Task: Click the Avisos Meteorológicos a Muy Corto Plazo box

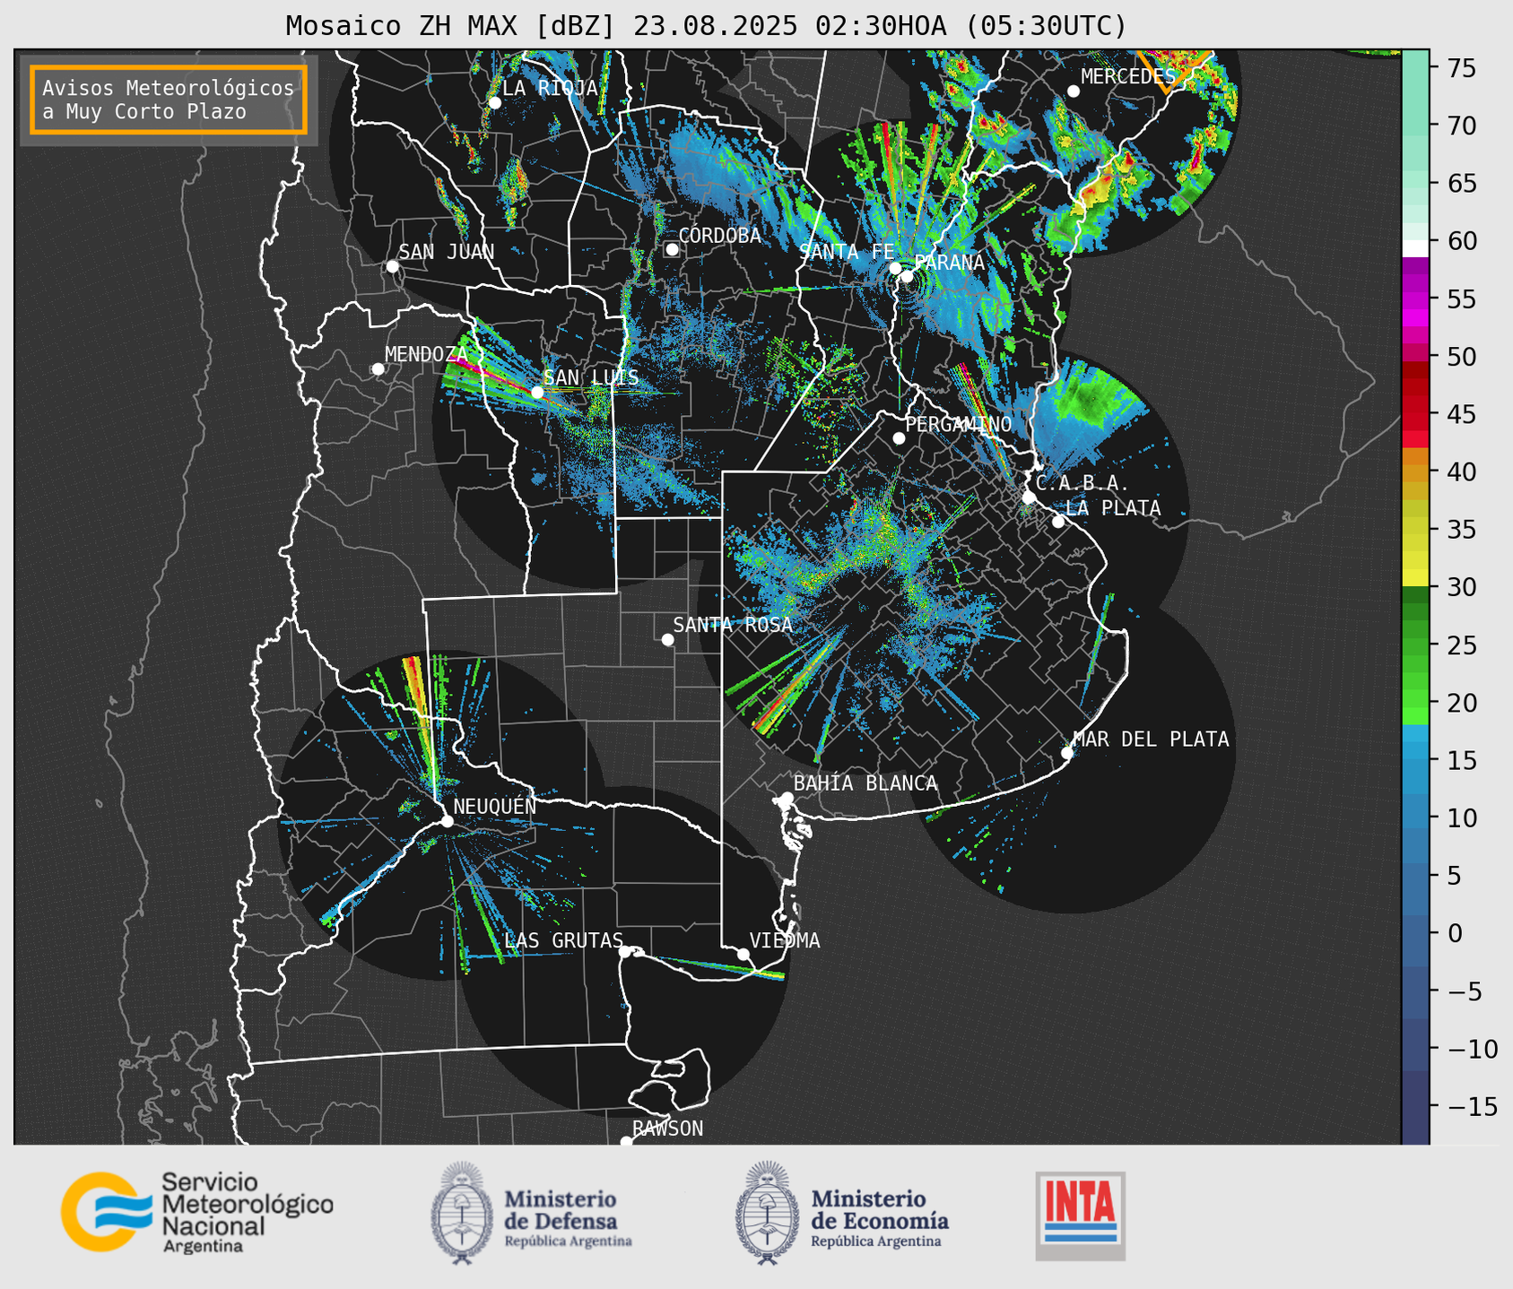Action: coord(169,99)
